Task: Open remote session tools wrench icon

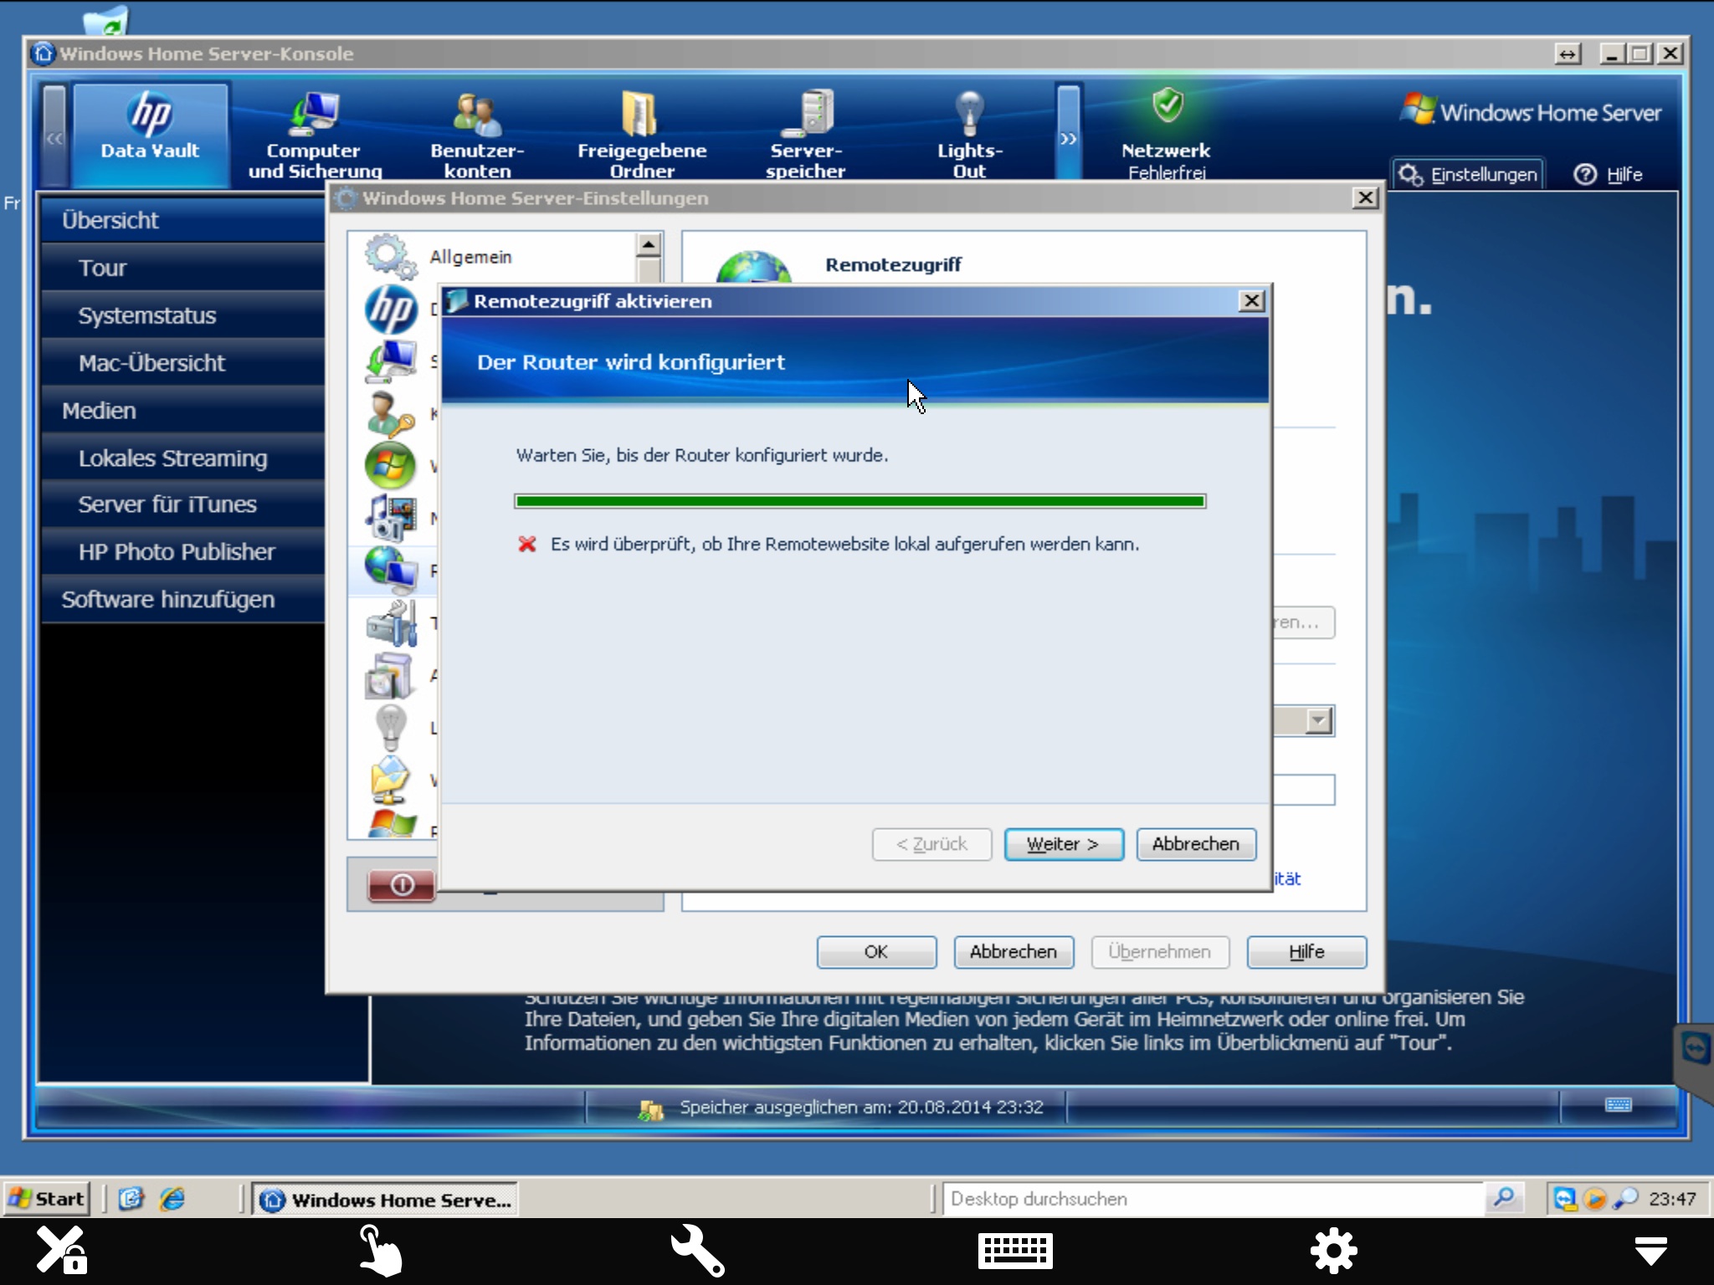Action: coord(696,1250)
